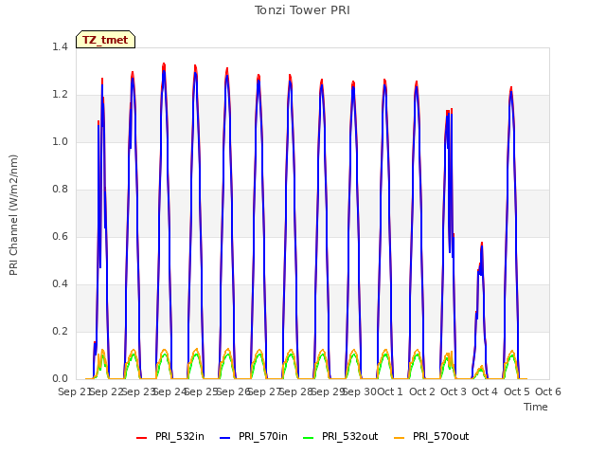Click the chart title Tonzi Tower PRI

click(302, 10)
